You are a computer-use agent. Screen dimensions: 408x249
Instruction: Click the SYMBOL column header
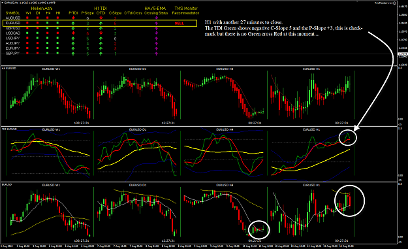[12, 13]
